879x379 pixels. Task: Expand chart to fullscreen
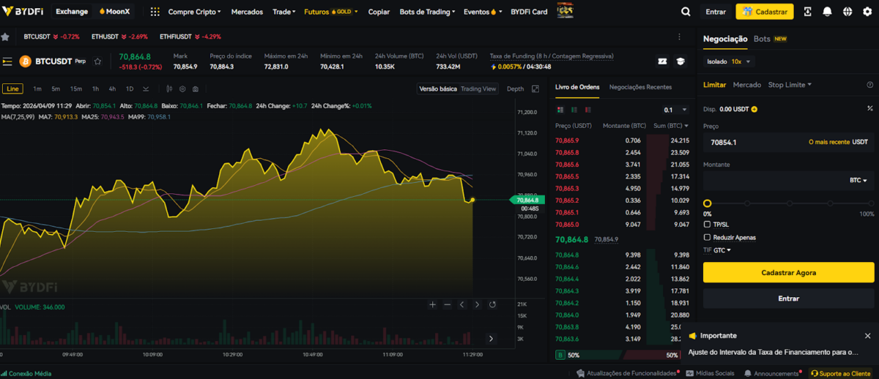tap(535, 89)
